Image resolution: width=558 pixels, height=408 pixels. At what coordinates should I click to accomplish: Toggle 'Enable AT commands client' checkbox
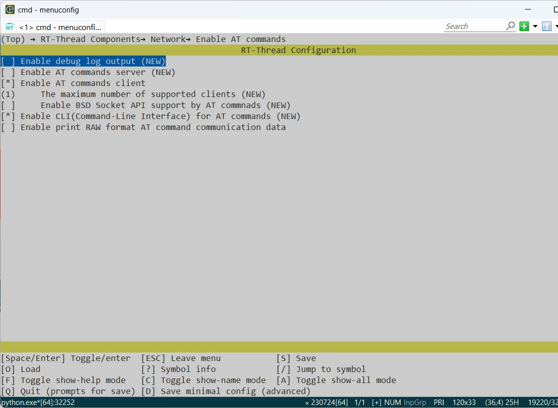point(8,83)
